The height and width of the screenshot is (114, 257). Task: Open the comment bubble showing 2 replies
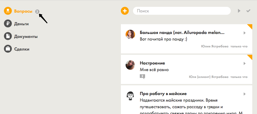(142, 77)
